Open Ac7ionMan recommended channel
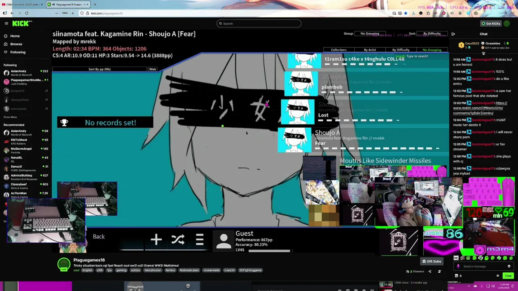The height and width of the screenshot is (291, 518). [26, 195]
